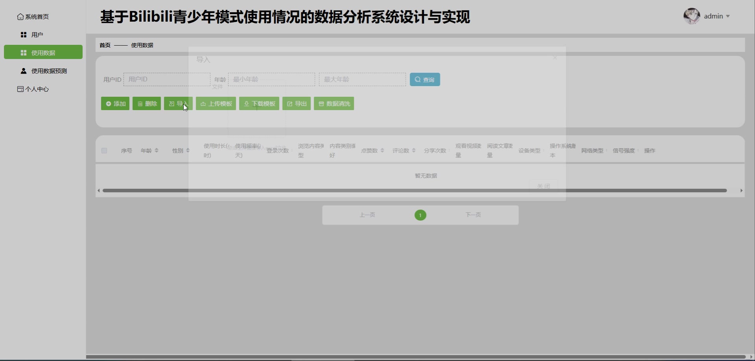The image size is (755, 361).
Task: Sort table by the 年龄 sort arrows
Action: tap(157, 151)
